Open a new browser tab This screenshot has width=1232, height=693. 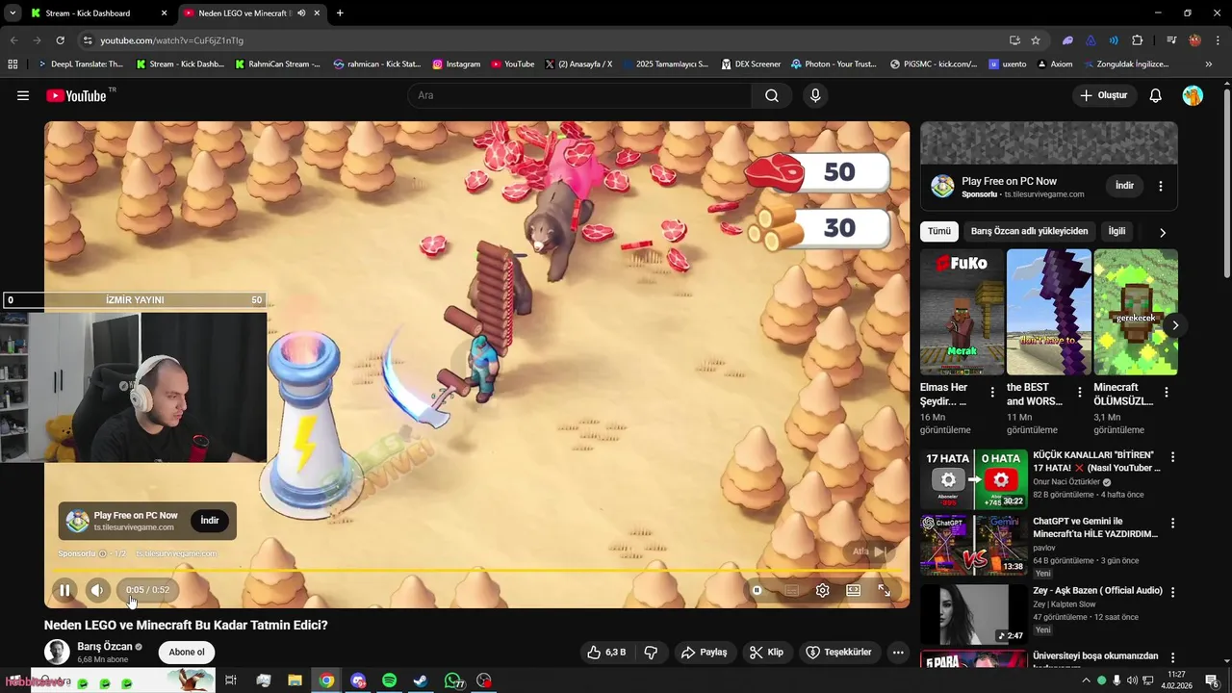340,13
